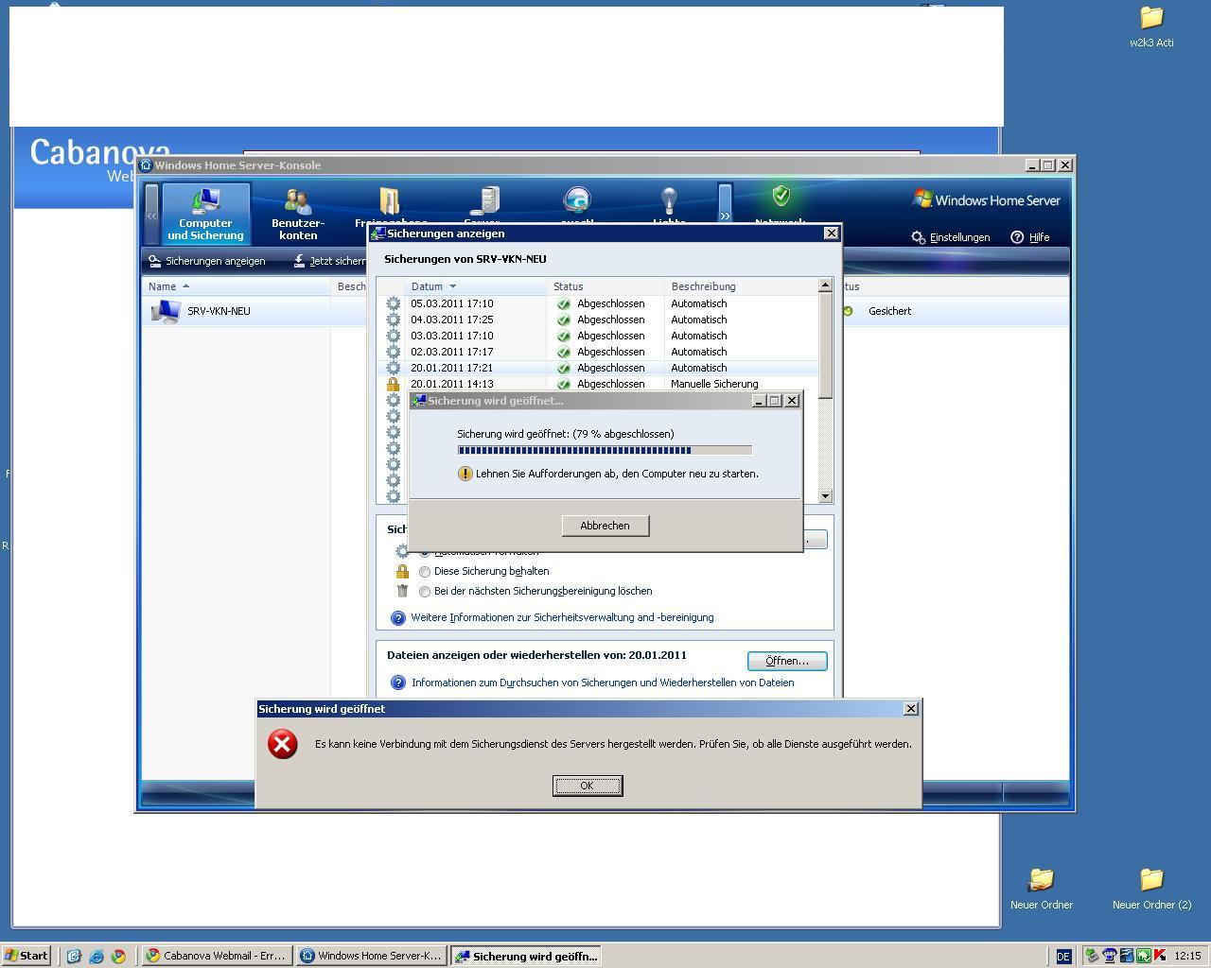Image resolution: width=1211 pixels, height=968 pixels.
Task: Click the lock icon beside behalten option
Action: point(402,571)
